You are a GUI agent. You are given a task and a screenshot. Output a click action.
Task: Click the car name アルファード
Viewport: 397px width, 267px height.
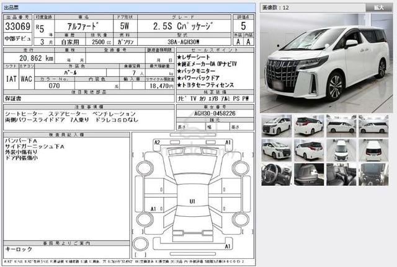click(x=83, y=26)
